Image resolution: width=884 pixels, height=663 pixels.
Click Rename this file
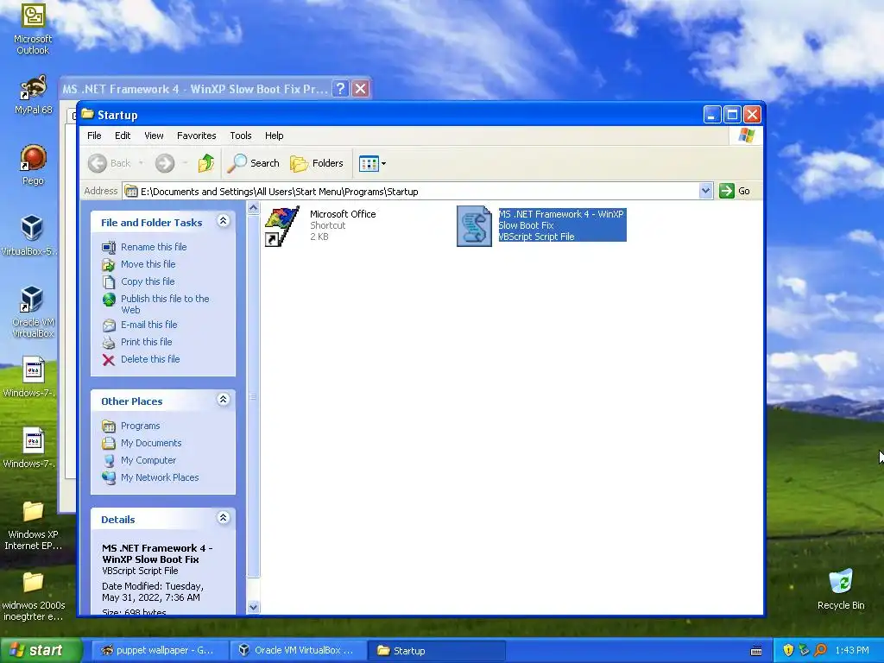[144, 247]
